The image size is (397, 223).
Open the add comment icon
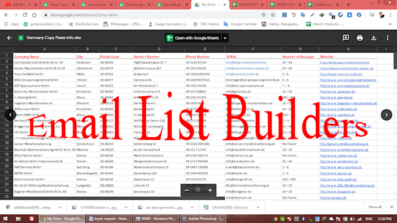(x=346, y=38)
